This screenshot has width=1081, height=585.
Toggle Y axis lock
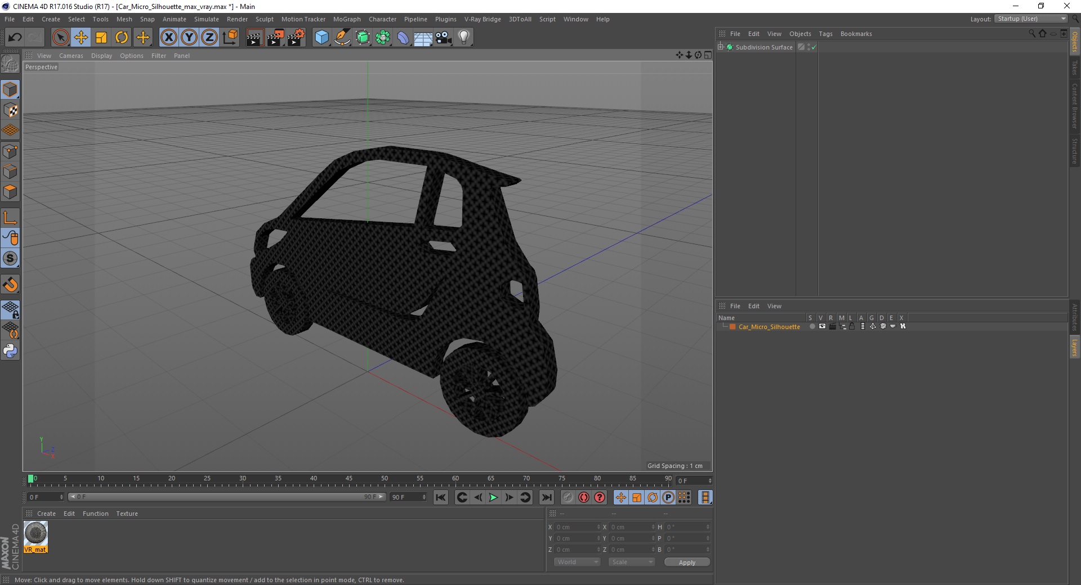click(189, 38)
